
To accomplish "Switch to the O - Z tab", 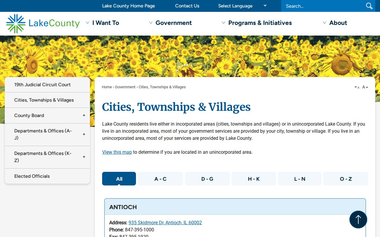I will [346, 179].
